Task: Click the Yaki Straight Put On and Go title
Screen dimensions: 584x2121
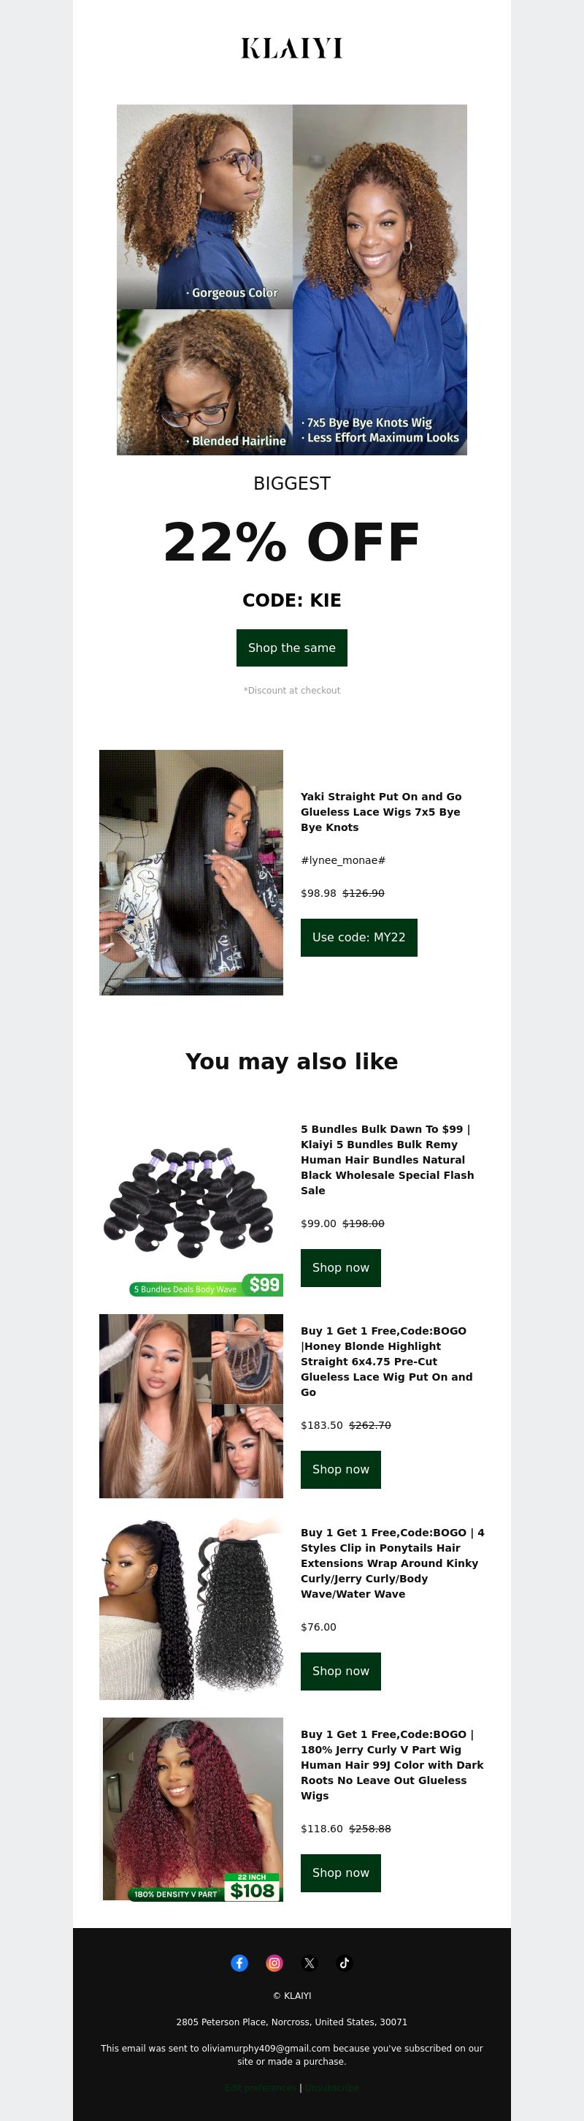Action: 382,812
